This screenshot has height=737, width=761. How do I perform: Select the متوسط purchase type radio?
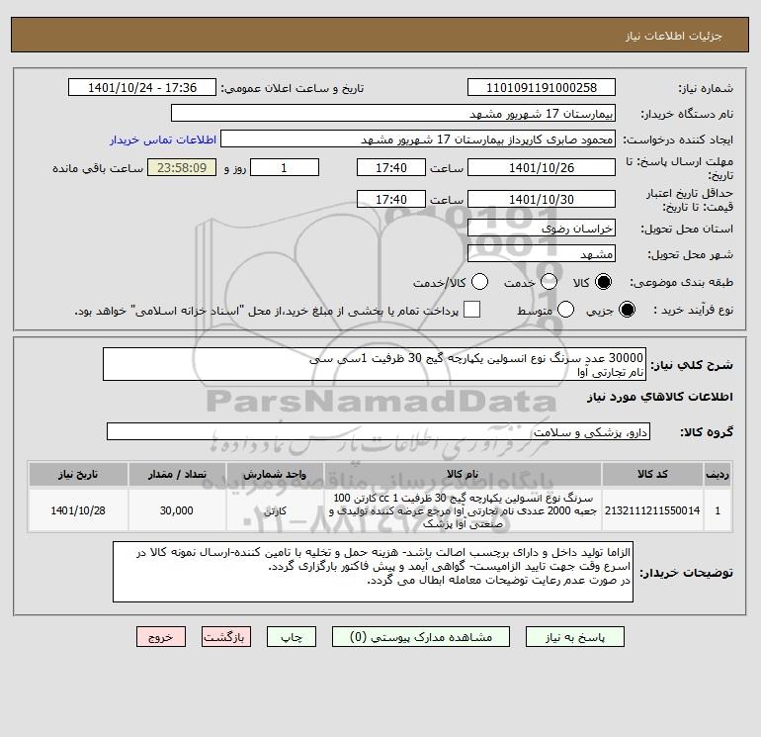pyautogui.click(x=566, y=310)
